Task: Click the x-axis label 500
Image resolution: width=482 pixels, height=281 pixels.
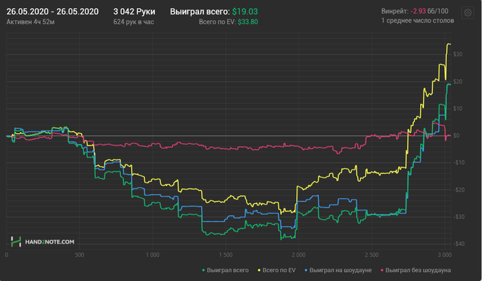Action: point(79,255)
